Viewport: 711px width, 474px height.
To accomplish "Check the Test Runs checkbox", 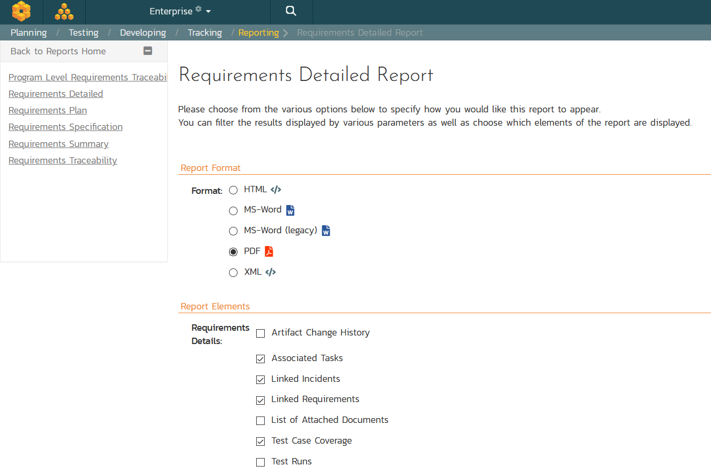I will [260, 462].
